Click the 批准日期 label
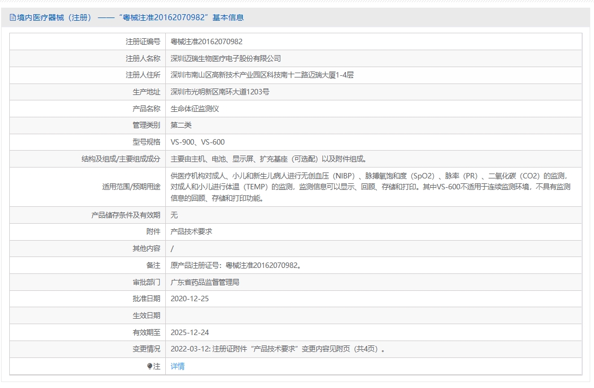 tap(146, 299)
